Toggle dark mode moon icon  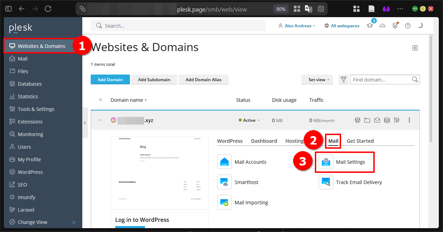[421, 26]
